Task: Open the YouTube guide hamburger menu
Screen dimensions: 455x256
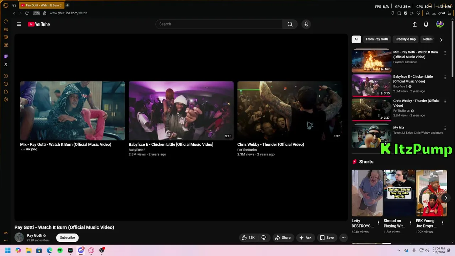Action: (19, 24)
